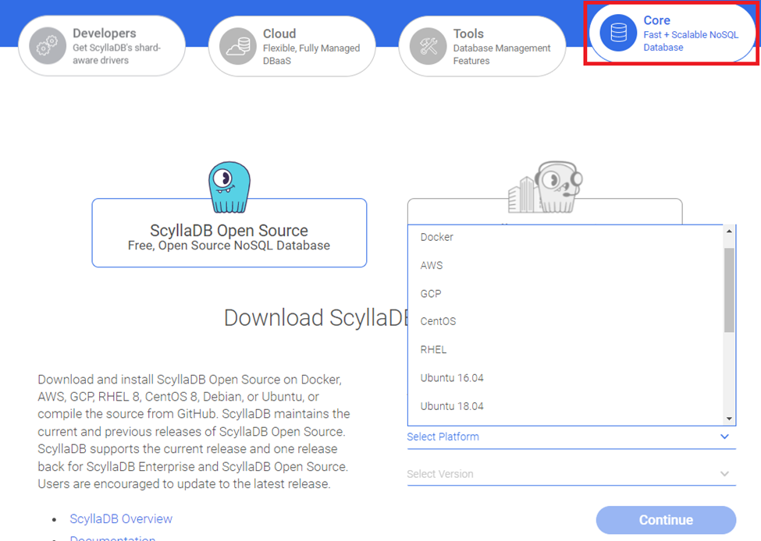Image resolution: width=761 pixels, height=541 pixels.
Task: Switch to the Cloud tab
Action: [292, 47]
